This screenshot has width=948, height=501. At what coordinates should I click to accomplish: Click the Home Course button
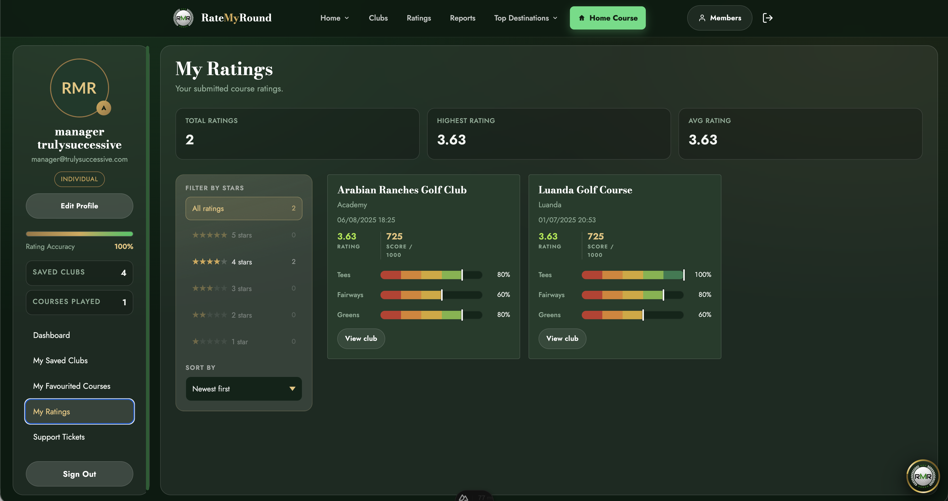tap(608, 18)
